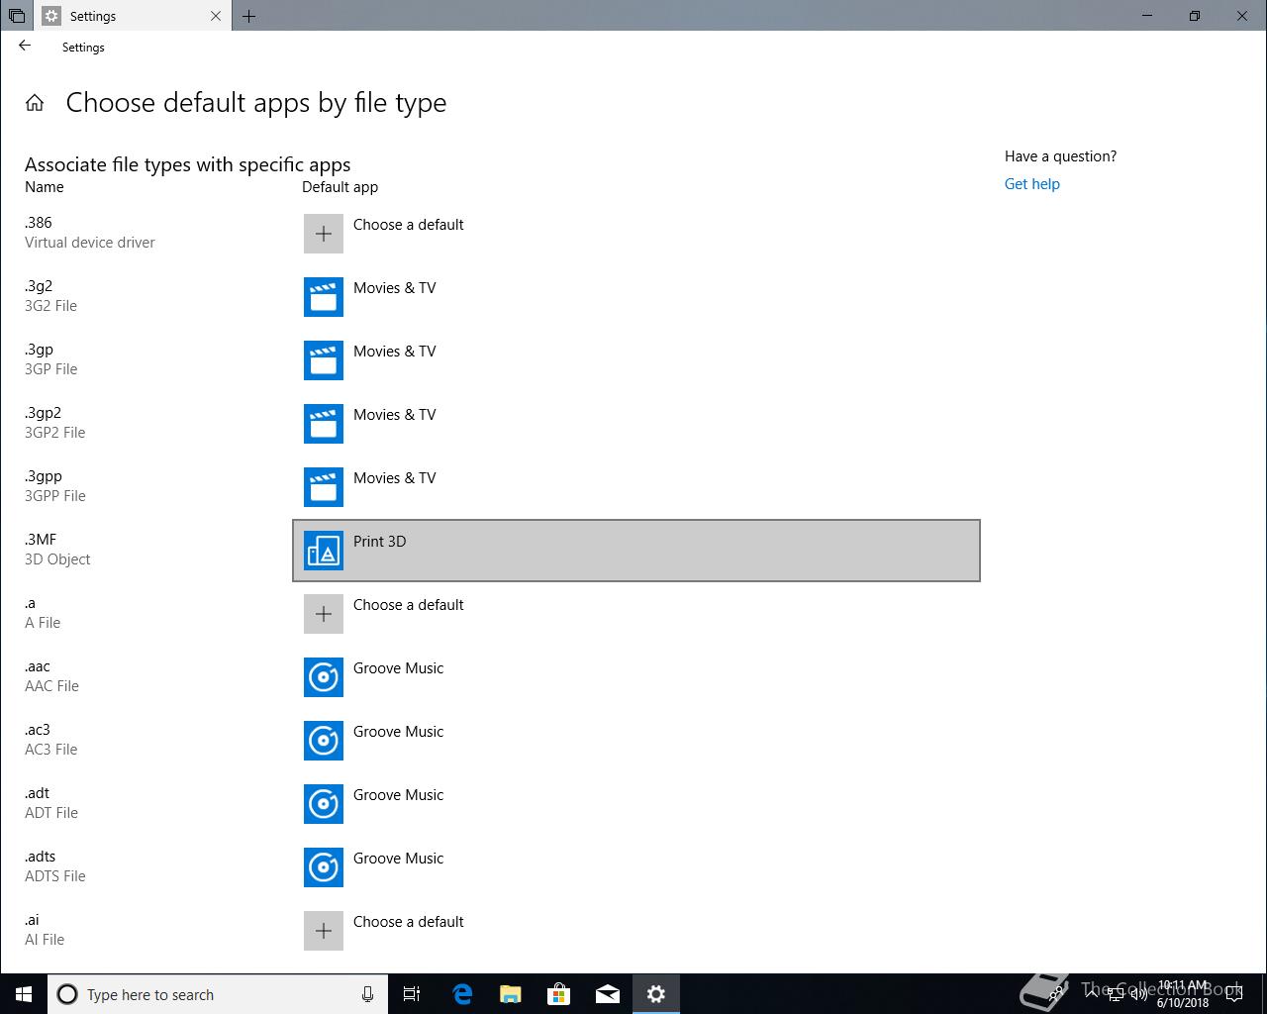This screenshot has height=1014, width=1267.
Task: Change Groove Music default for .adts
Action: point(635,867)
